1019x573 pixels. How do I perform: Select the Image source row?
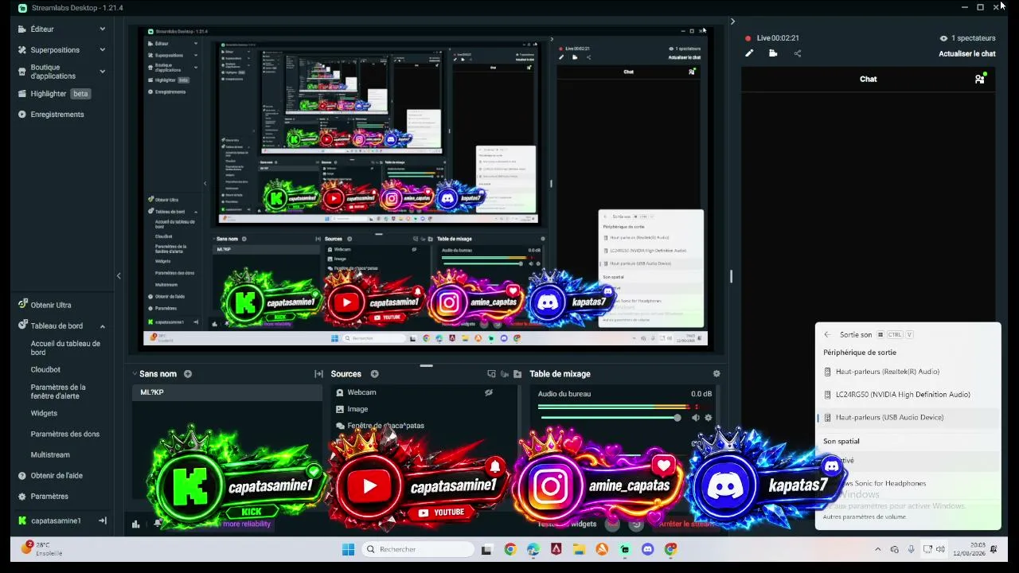click(x=424, y=409)
